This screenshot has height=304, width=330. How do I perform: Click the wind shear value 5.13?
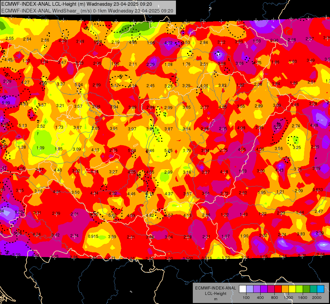pos(23,126)
